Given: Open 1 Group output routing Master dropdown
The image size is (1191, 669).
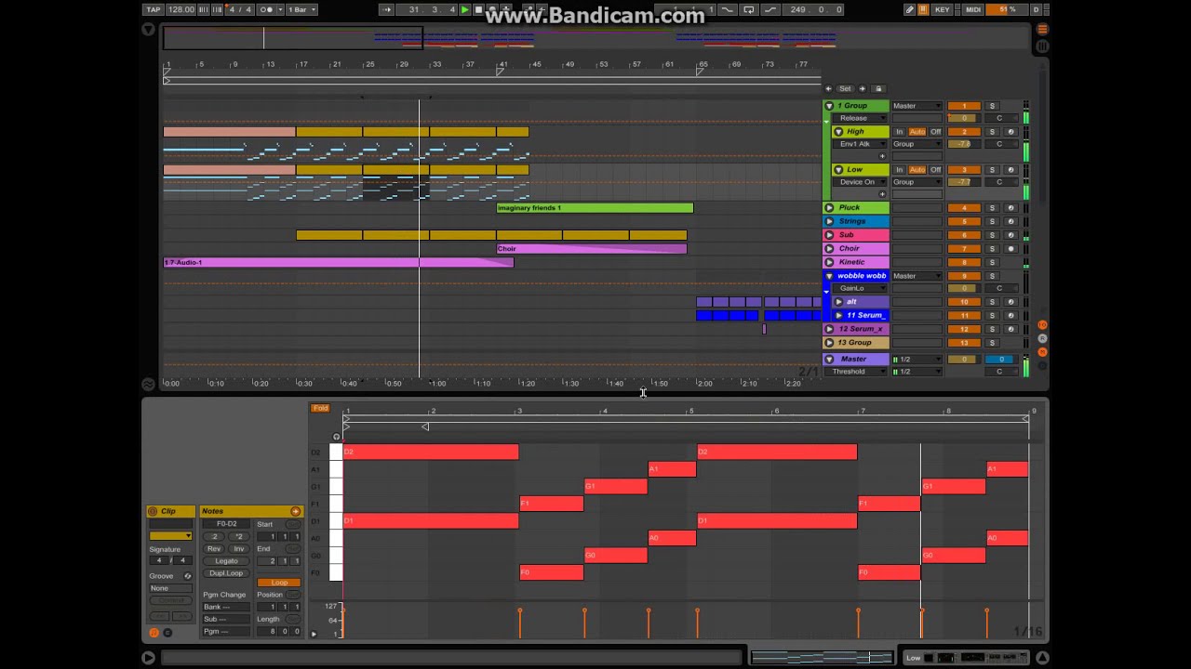Looking at the screenshot, I should pyautogui.click(x=917, y=106).
